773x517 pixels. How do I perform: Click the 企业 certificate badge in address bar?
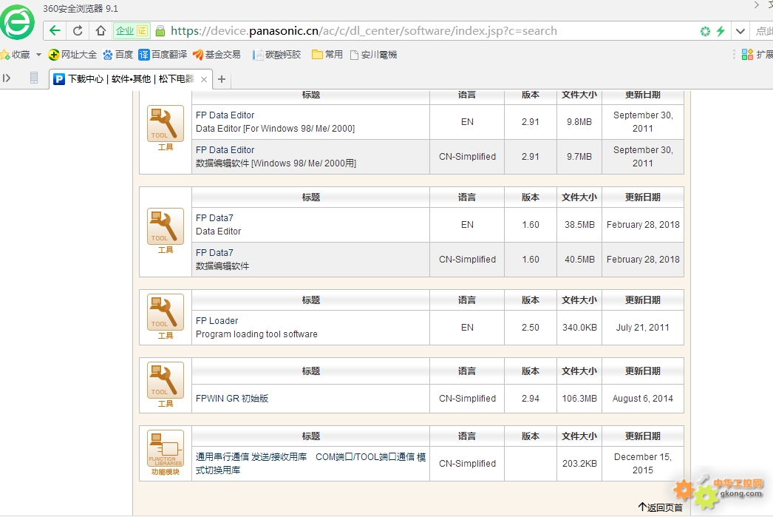[x=132, y=30]
